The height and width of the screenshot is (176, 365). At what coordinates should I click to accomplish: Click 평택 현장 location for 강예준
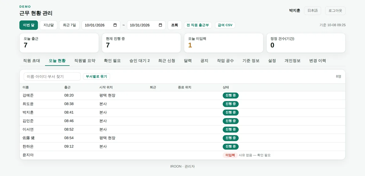click(x=107, y=95)
